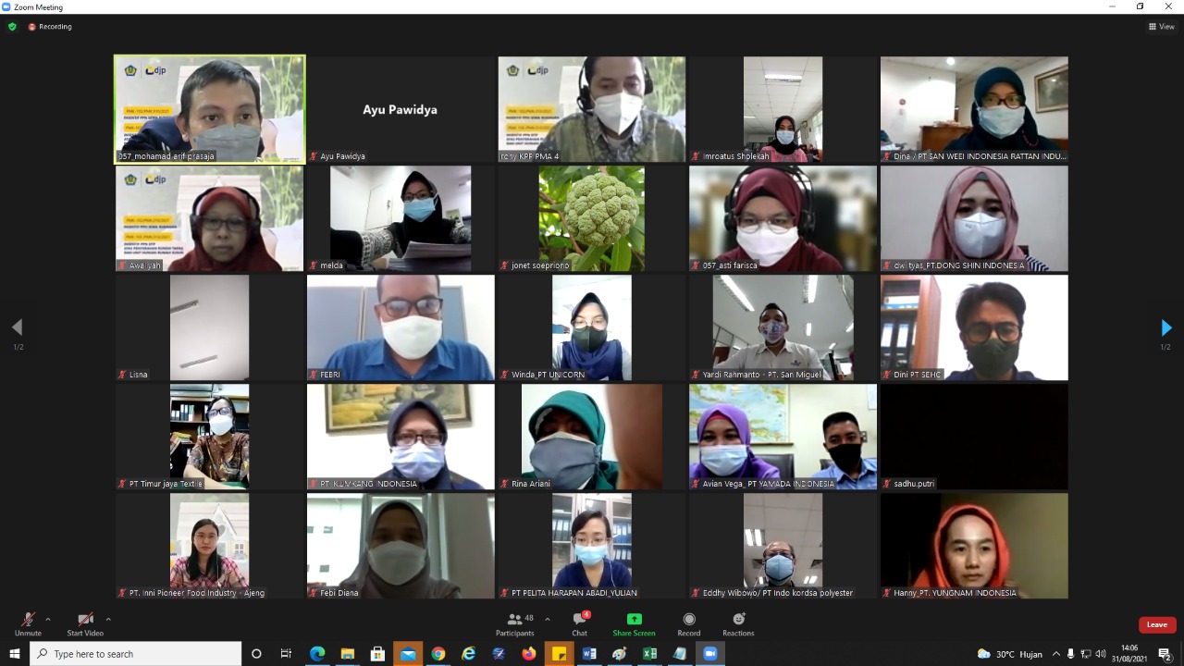The width and height of the screenshot is (1184, 666).
Task: Start video with the camera button
Action: coord(85,620)
